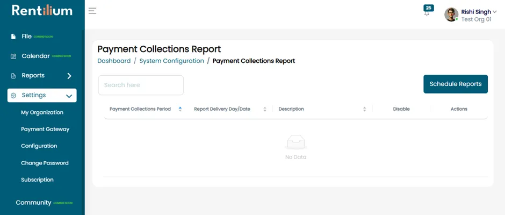Screen dimensions: 505x215
Task: Click the No Data empty inbox icon
Action: [x=296, y=142]
